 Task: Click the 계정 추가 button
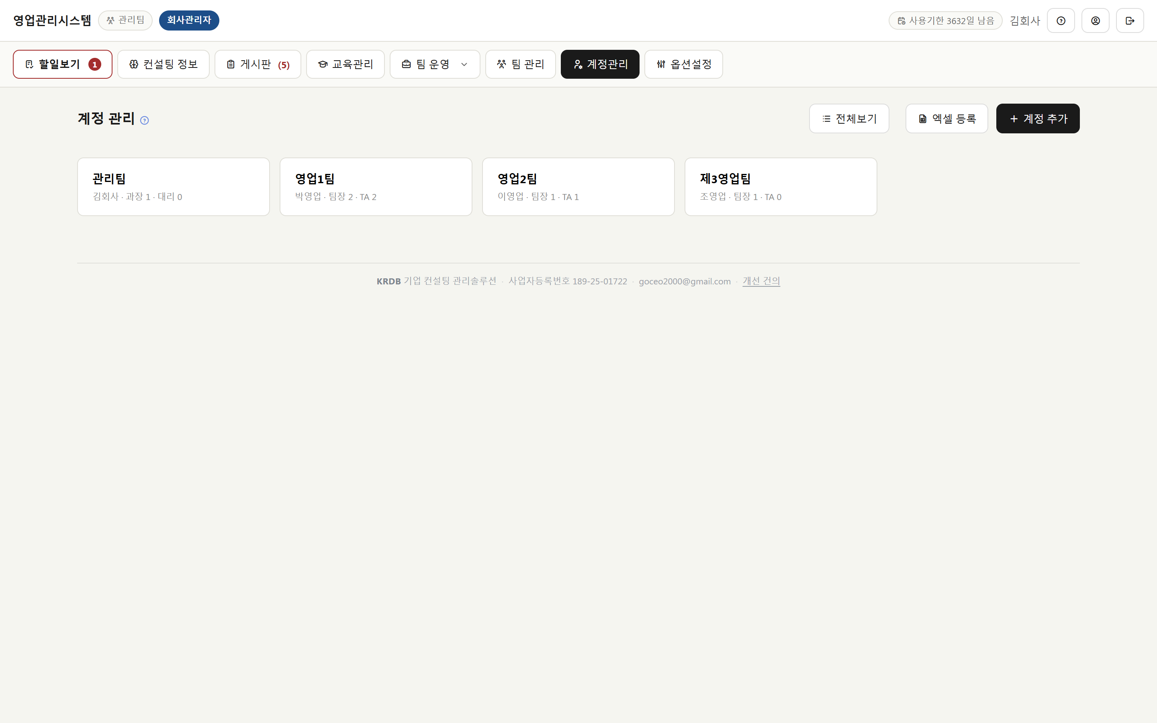click(1038, 118)
